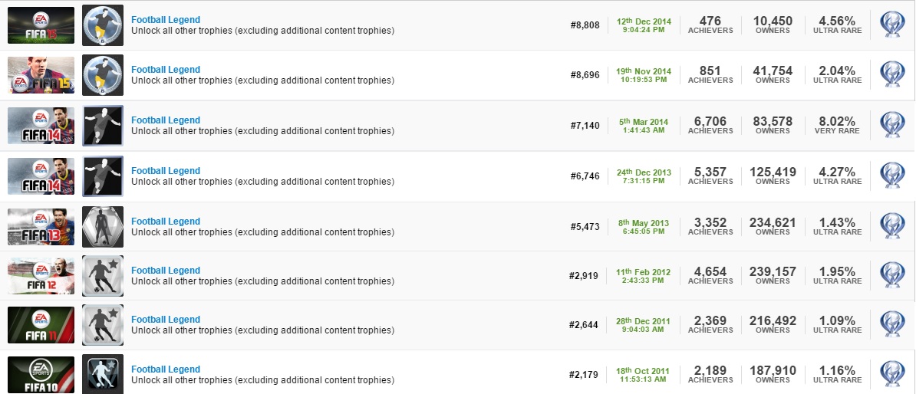
Task: Open the FIFA 12 player-with-star trophy icon
Action: coord(102,275)
